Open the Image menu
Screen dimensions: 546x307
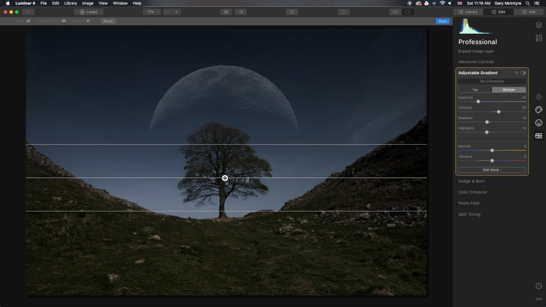[x=87, y=3]
